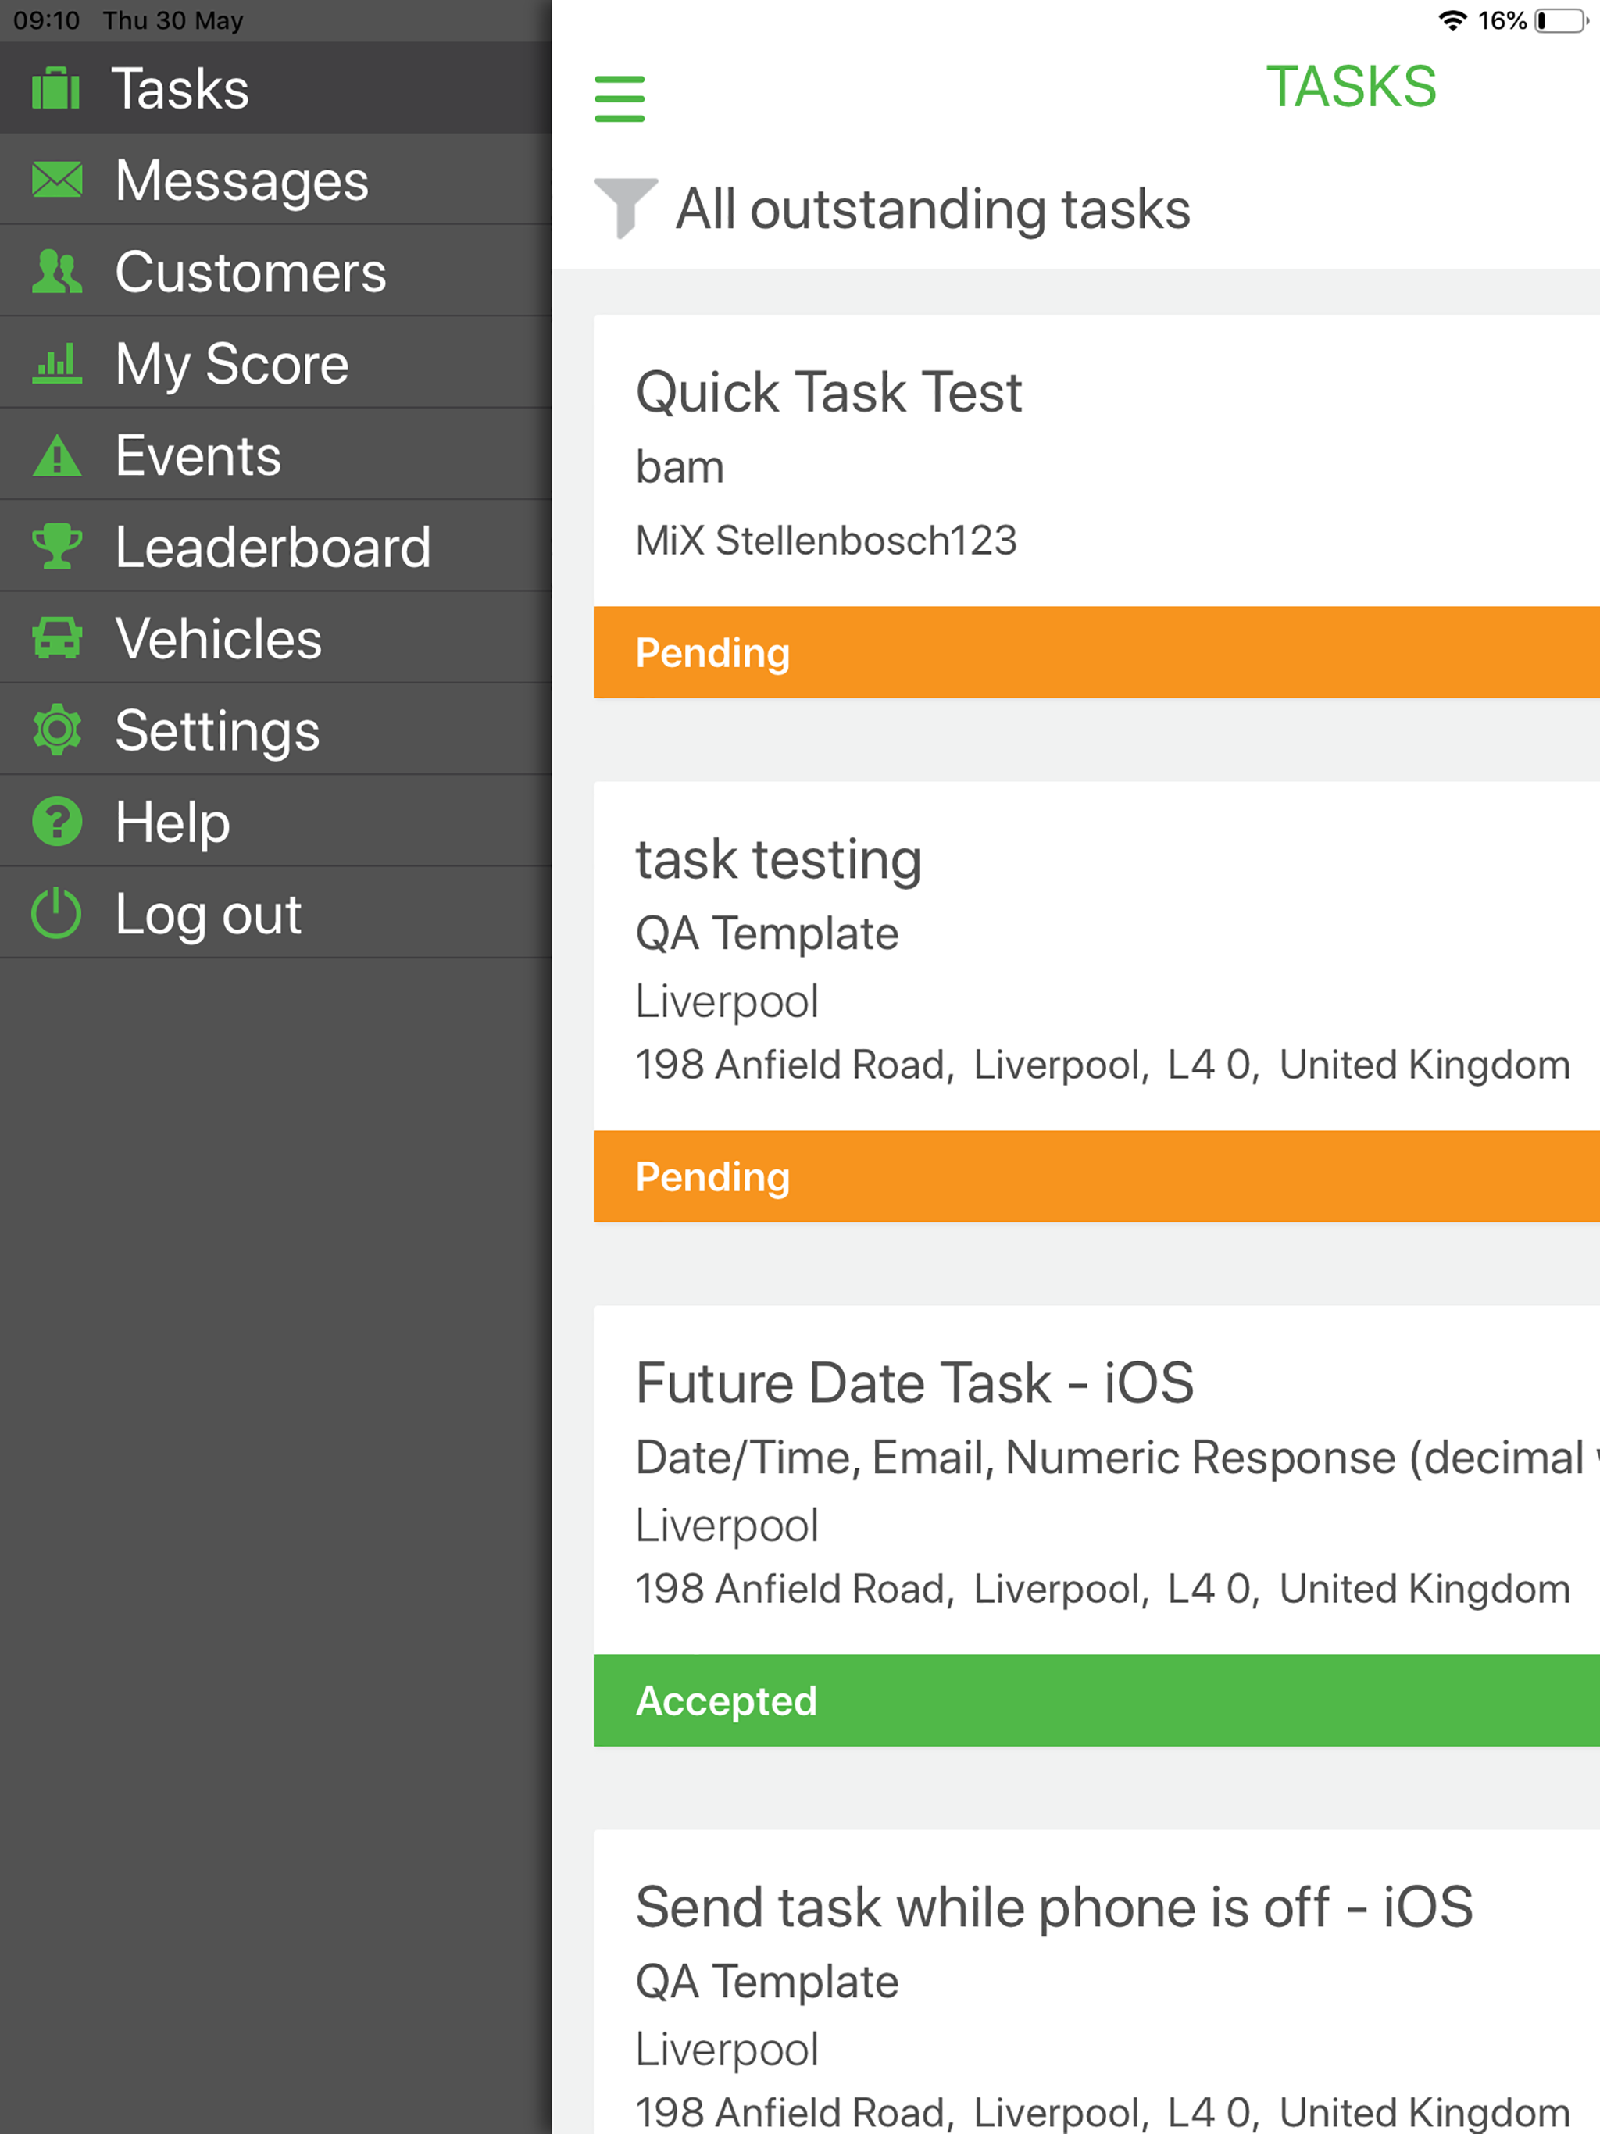
Task: Open the filter funnel icon
Action: [625, 208]
